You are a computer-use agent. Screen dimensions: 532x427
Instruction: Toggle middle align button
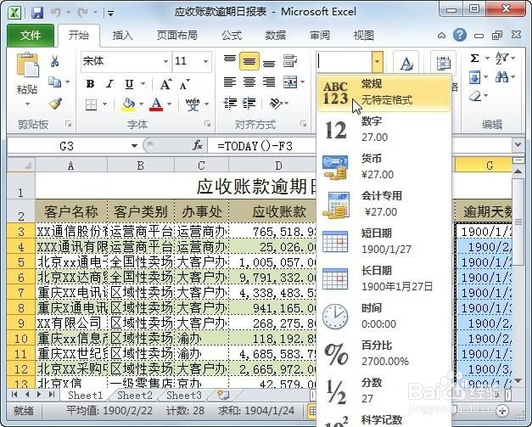point(249,61)
